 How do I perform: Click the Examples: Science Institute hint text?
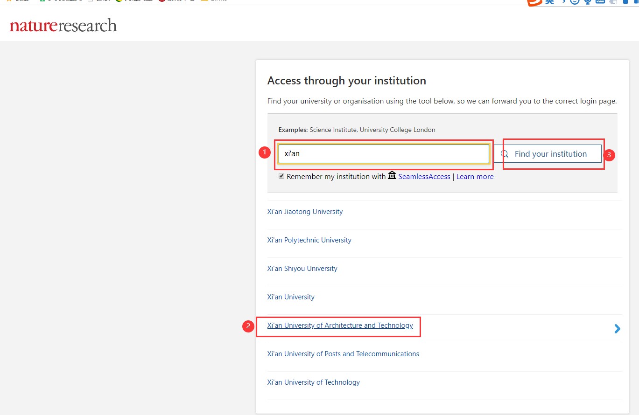click(x=357, y=130)
